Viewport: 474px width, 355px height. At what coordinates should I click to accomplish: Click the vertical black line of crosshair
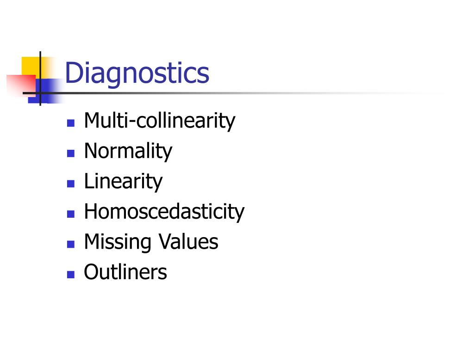[40, 79]
